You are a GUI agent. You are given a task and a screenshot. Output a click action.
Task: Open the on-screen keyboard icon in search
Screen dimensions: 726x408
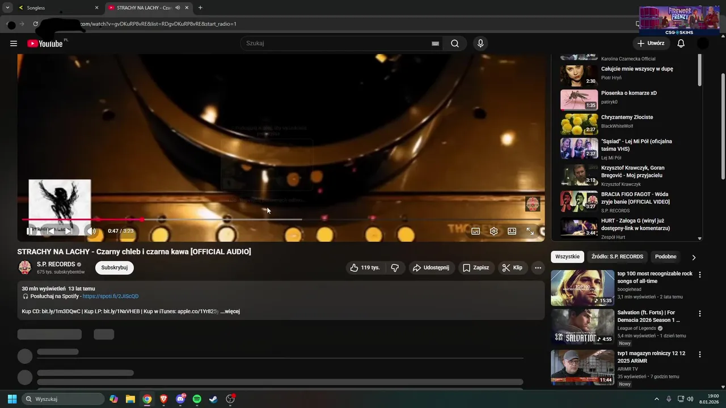pos(435,44)
